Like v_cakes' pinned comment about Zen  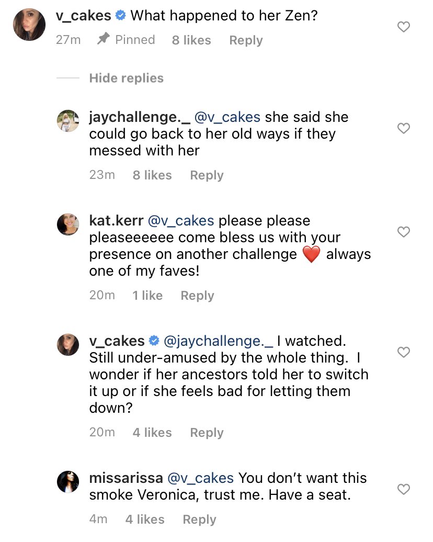[403, 27]
